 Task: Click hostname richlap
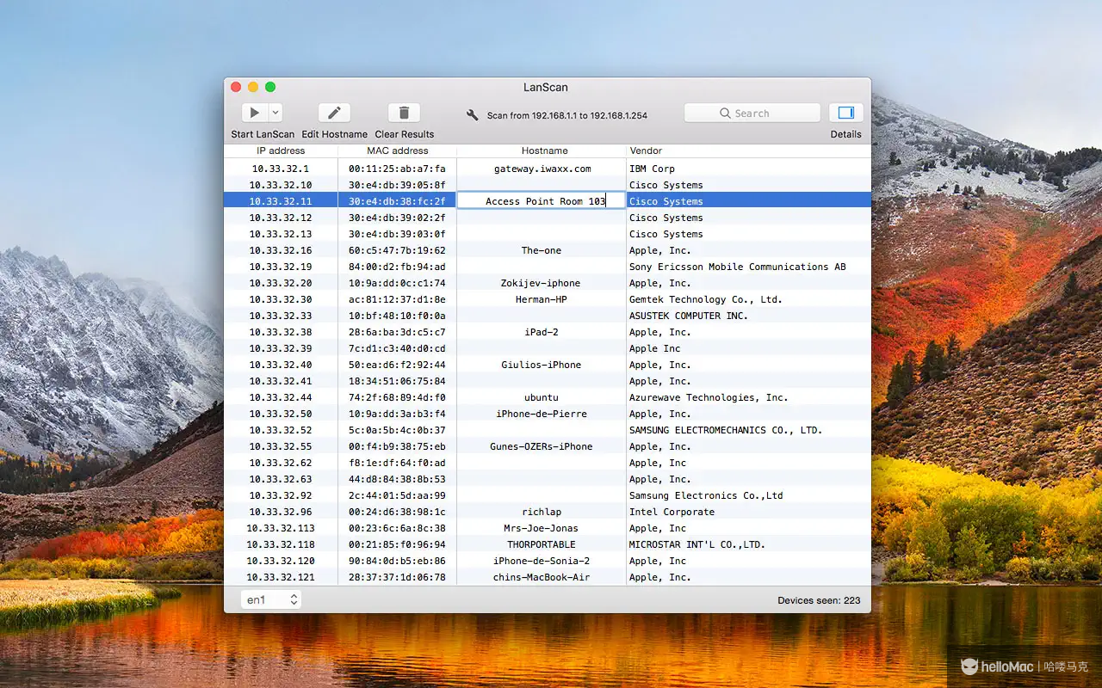tap(542, 512)
